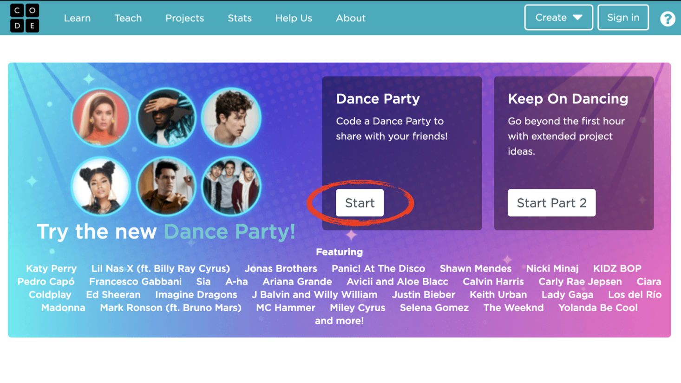Screen dimensions: 681x383
Task: Navigate to the About page
Action: (x=351, y=18)
